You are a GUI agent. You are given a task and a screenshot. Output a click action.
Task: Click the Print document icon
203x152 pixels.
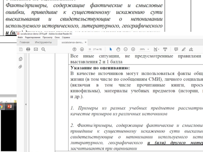point(28,49)
